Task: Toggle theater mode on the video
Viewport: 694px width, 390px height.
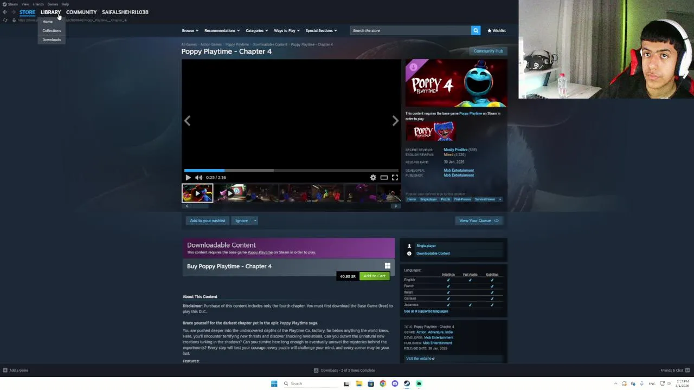Action: tap(384, 178)
